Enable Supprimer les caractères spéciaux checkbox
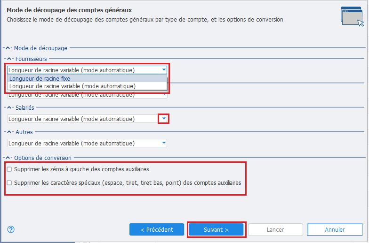 (x=9, y=183)
